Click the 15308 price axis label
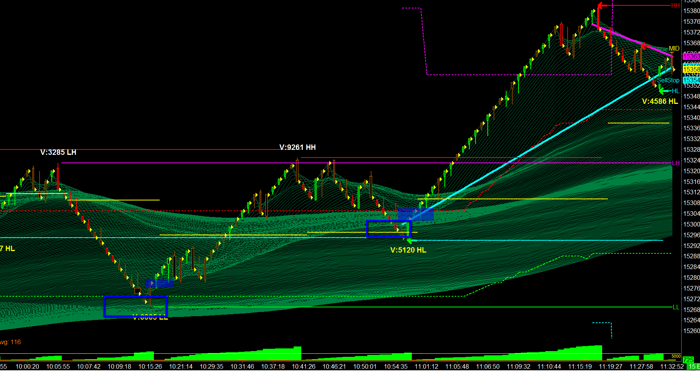The width and height of the screenshot is (700, 371). (x=692, y=203)
